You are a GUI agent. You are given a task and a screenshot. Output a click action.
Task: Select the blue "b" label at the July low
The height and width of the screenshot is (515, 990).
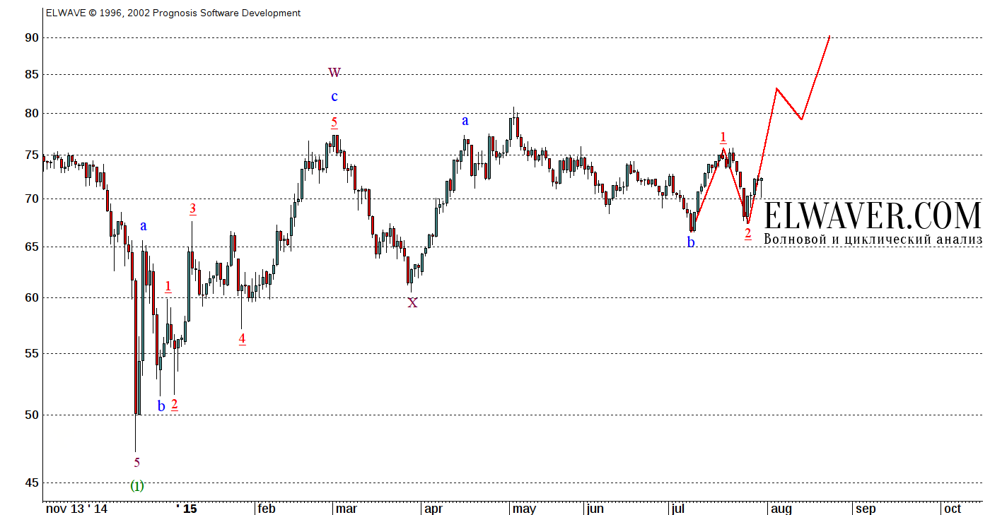point(691,242)
